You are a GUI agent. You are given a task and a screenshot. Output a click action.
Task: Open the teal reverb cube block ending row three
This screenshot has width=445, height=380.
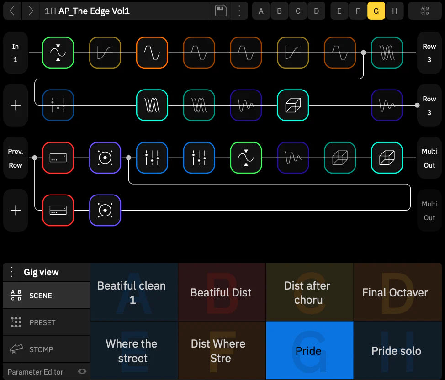[387, 158]
